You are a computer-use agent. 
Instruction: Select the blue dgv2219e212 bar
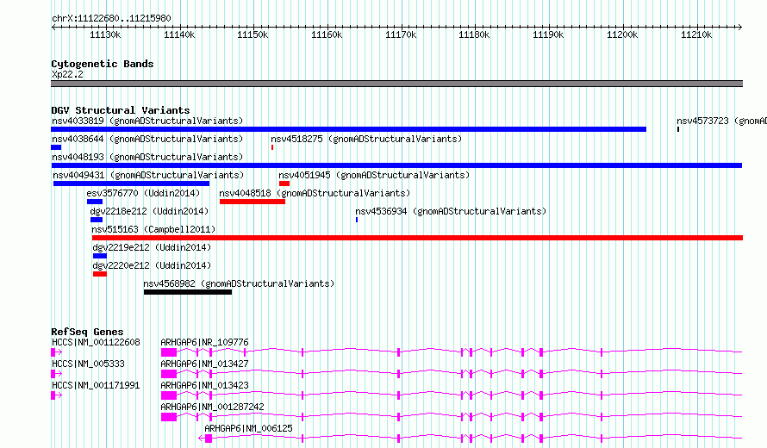pyautogui.click(x=100, y=256)
